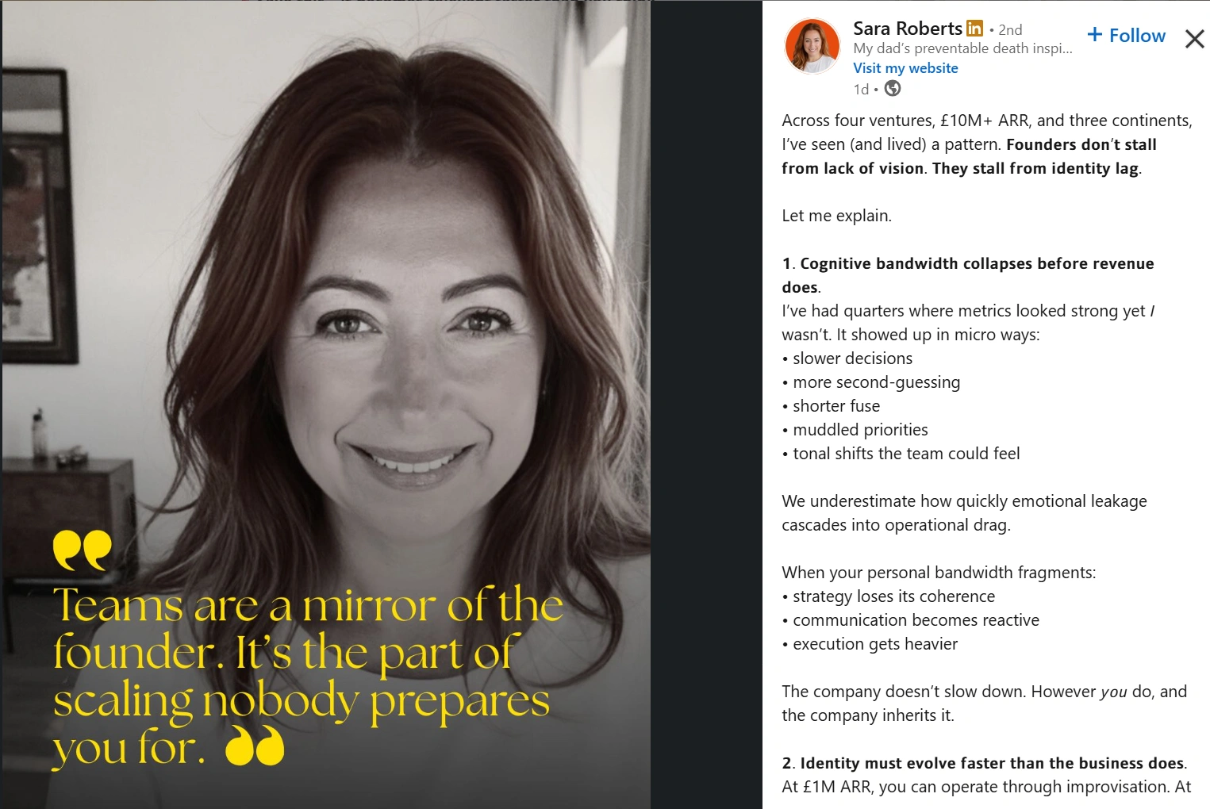1210x809 pixels.
Task: Open Sara Roberts' profile via name
Action: pyautogui.click(x=908, y=29)
